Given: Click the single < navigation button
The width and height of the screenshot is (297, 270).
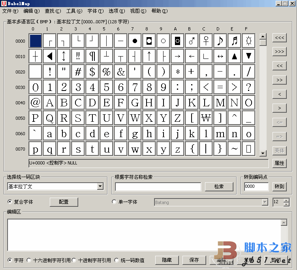Looking at the screenshot, I should point(279,94).
